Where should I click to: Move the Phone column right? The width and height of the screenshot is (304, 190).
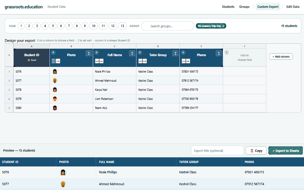pyautogui.click(x=188, y=61)
